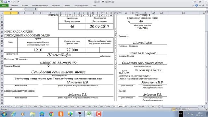Click the Insert Function fx icon
The width and height of the screenshot is (208, 117).
point(35,9)
